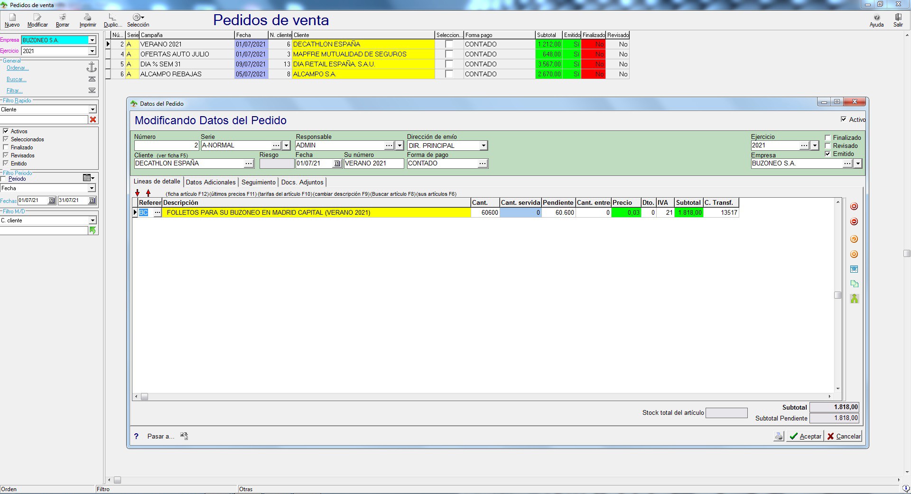Toggle the Activos filter checkbox
Image resolution: width=911 pixels, height=494 pixels.
(6, 131)
